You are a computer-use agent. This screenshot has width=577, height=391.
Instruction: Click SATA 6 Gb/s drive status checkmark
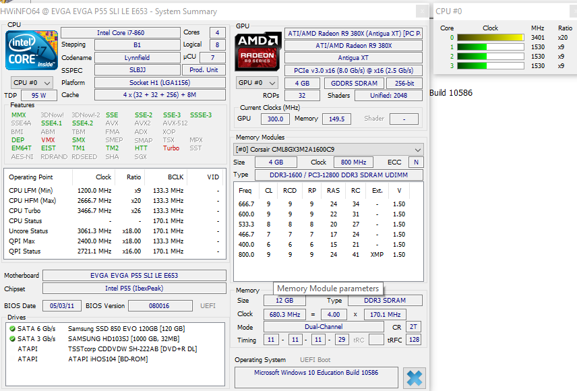13,329
